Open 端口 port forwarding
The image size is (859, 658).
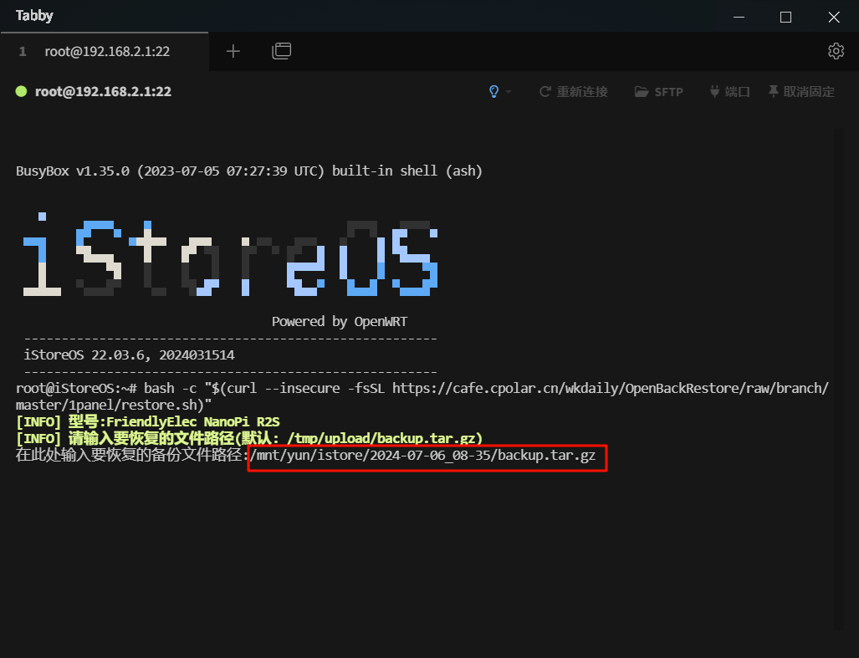[x=729, y=92]
